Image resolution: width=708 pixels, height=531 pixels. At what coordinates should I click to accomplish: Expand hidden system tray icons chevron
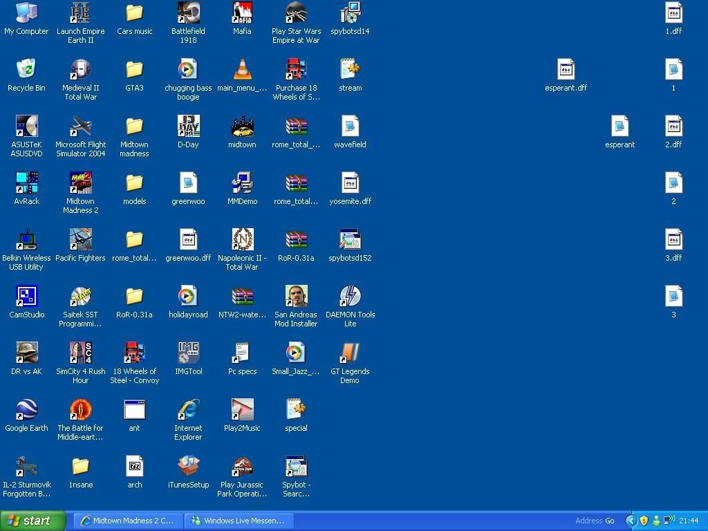click(631, 521)
